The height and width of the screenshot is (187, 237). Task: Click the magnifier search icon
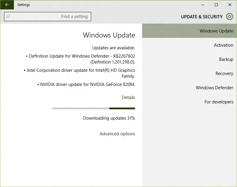(x=8, y=16)
